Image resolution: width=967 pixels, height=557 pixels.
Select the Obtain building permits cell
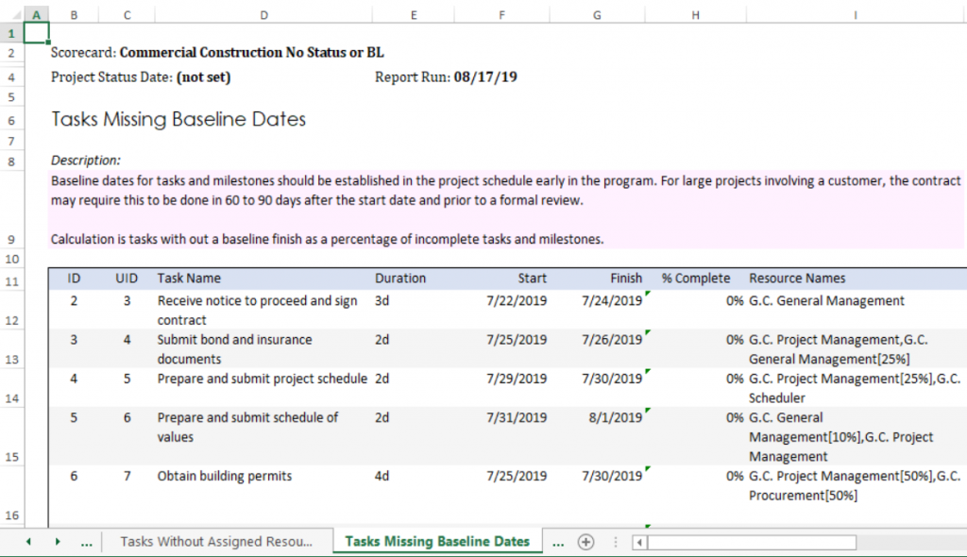[x=225, y=476]
